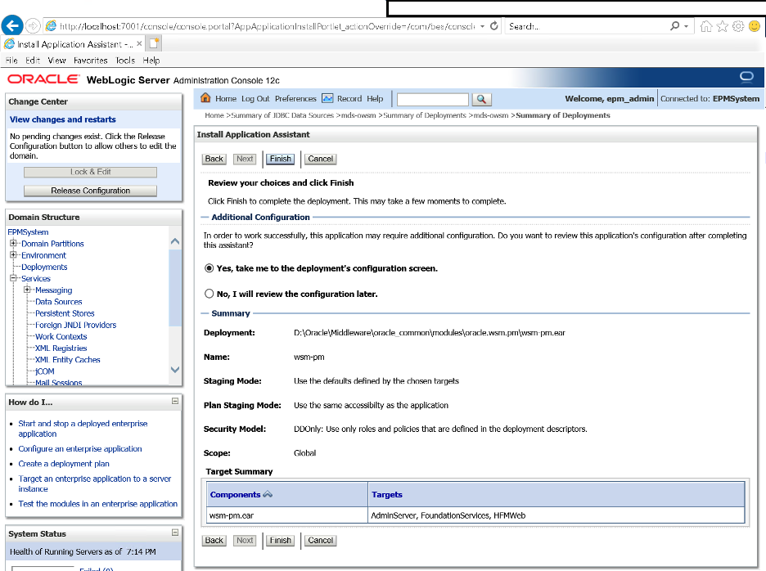
Task: Open EPMSystem root domain node
Action: coord(28,232)
